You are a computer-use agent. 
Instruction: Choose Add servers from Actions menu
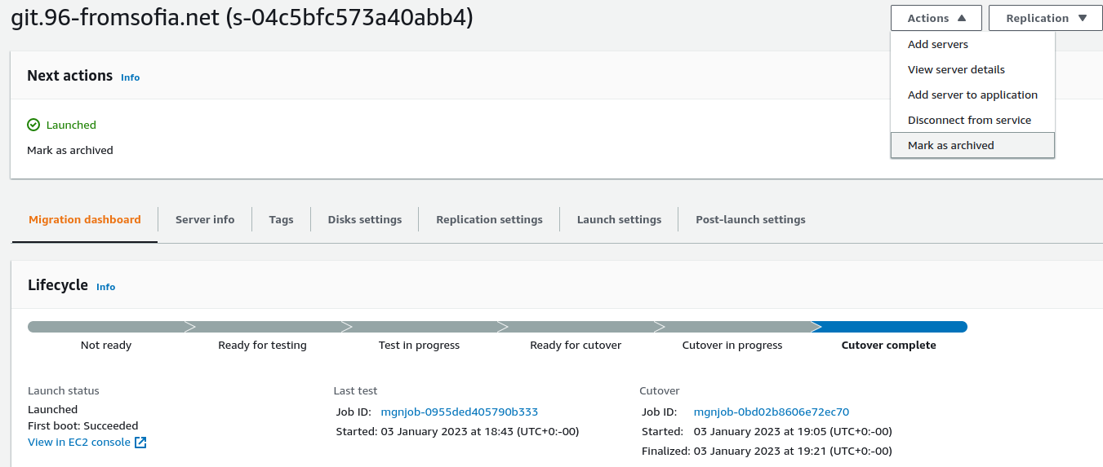pos(937,45)
